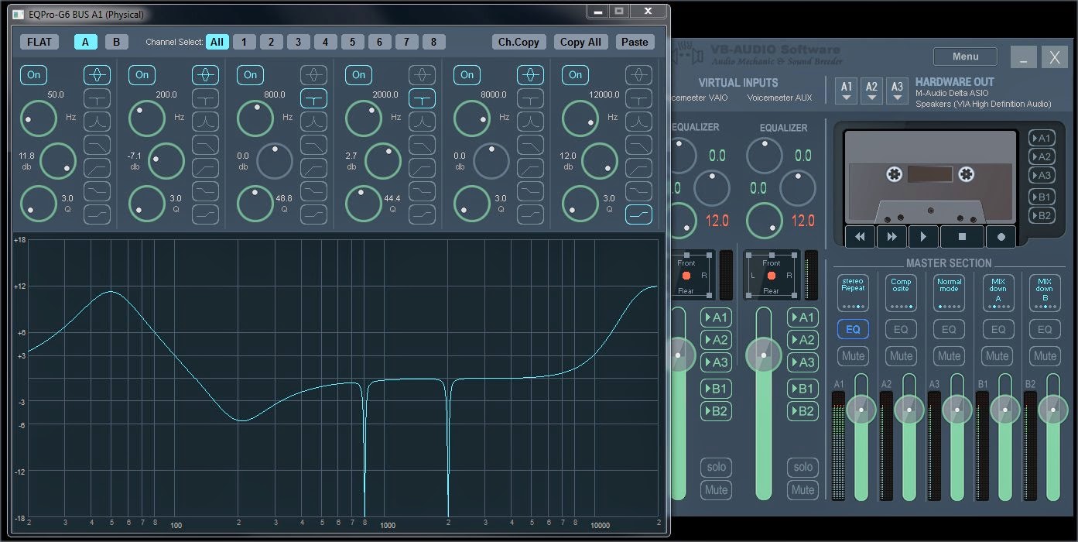The width and height of the screenshot is (1078, 542).
Task: Turn off the 50 Hz band On switch
Action: tap(34, 75)
